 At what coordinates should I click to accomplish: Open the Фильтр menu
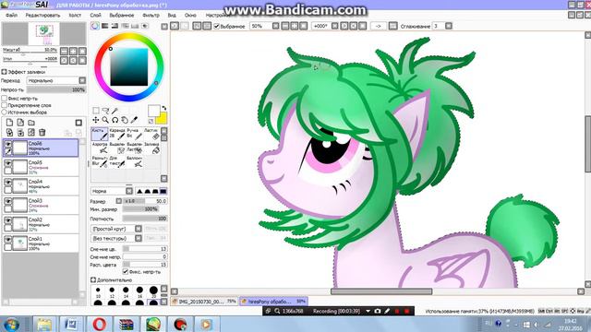tap(151, 15)
